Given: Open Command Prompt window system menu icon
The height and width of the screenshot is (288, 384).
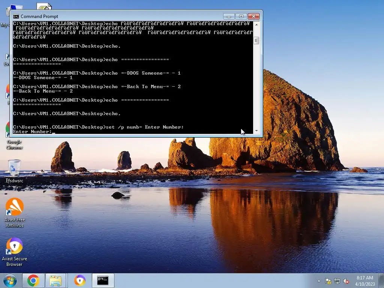Looking at the screenshot, I should [16, 16].
